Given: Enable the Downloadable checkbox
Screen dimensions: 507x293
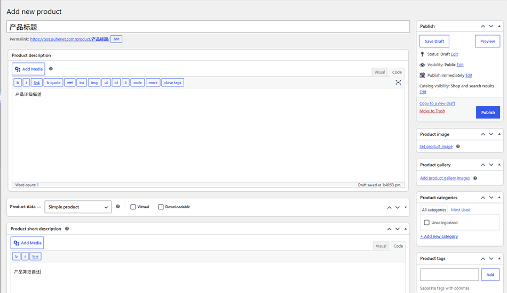Looking at the screenshot, I should click(x=161, y=207).
